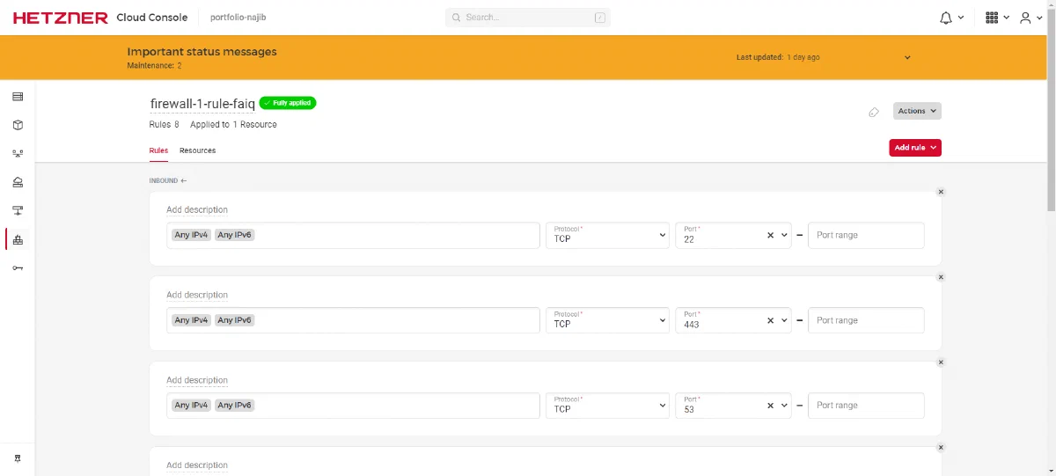Click Any IPv6 tag in port 22 rule
Screen dimensions: 1056x476
click(234, 235)
